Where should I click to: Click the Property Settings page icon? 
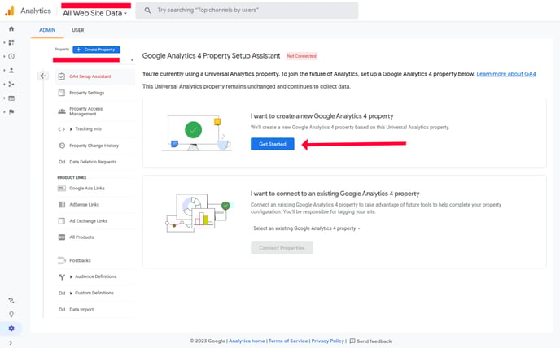[61, 93]
